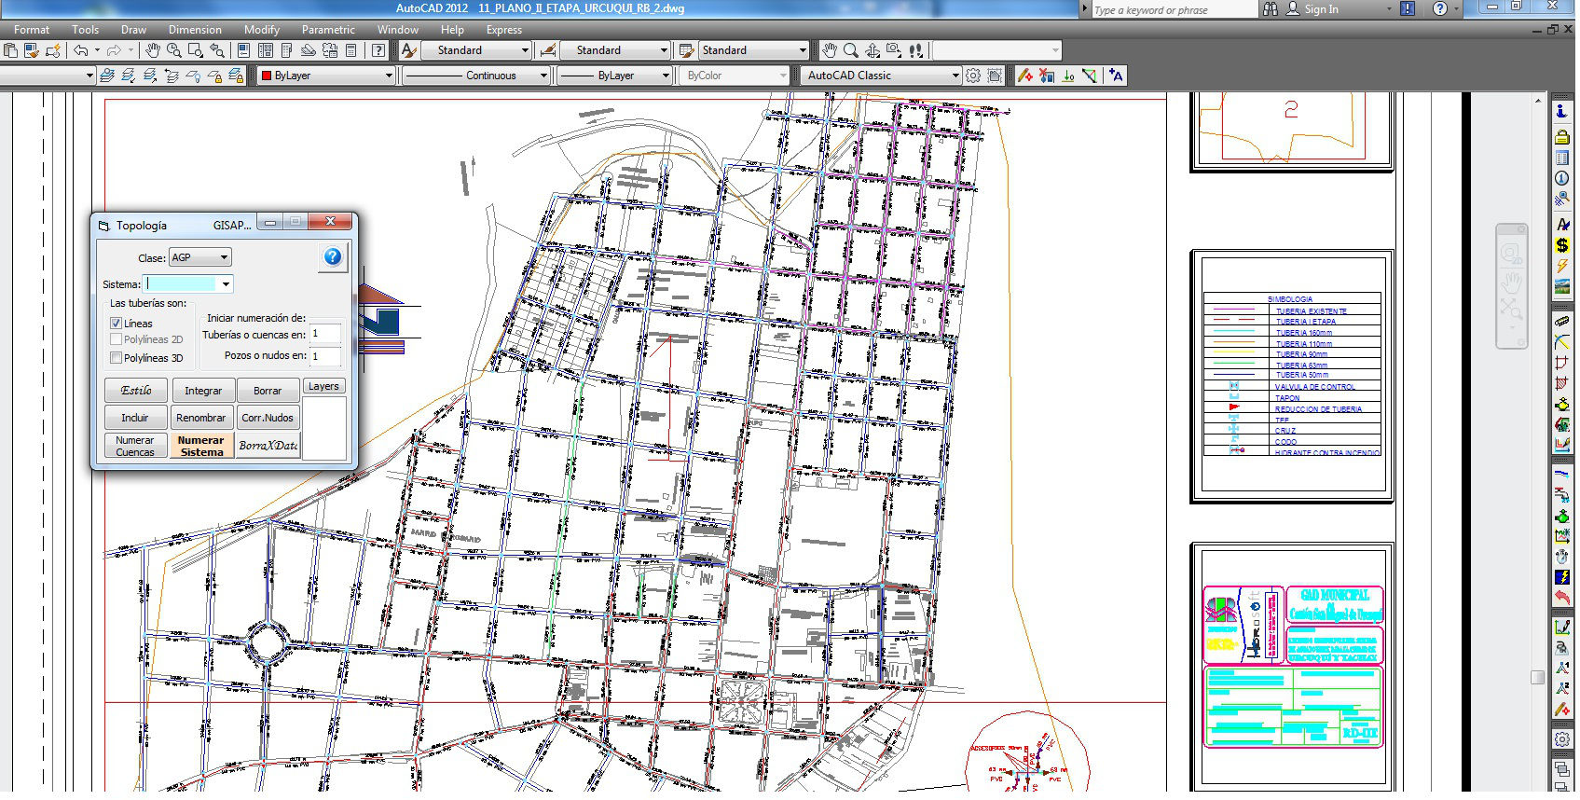Click the toolbar Help question mark icon

(378, 50)
